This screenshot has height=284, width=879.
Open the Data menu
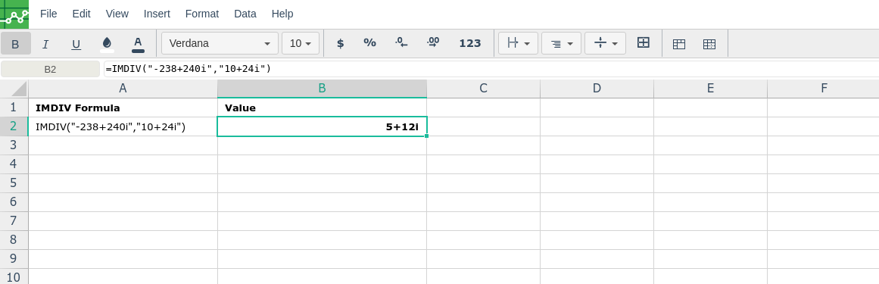[245, 14]
